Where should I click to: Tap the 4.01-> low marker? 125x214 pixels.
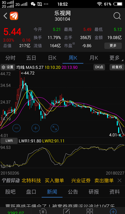115,135
